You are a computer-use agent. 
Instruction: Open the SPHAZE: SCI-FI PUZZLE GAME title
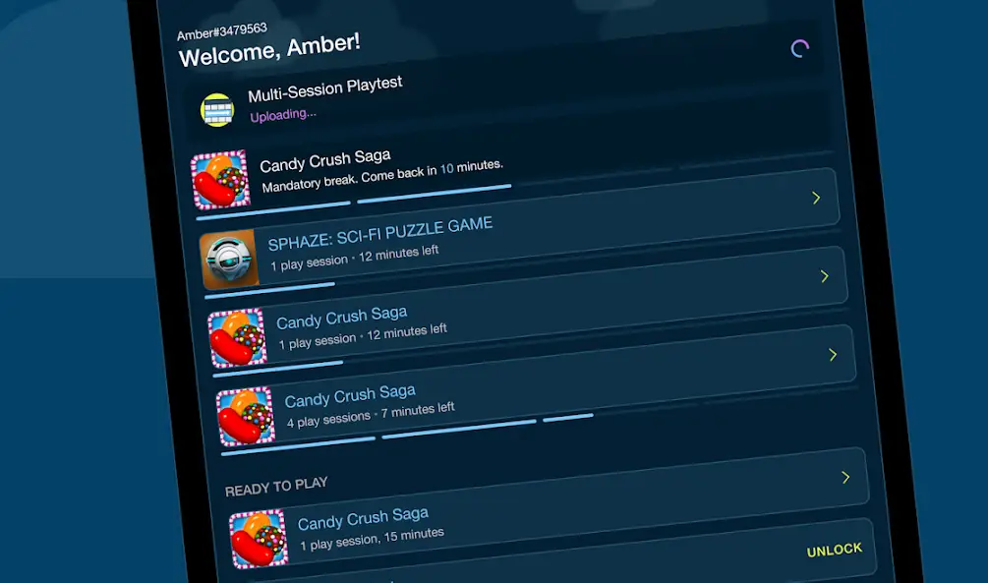coord(379,233)
